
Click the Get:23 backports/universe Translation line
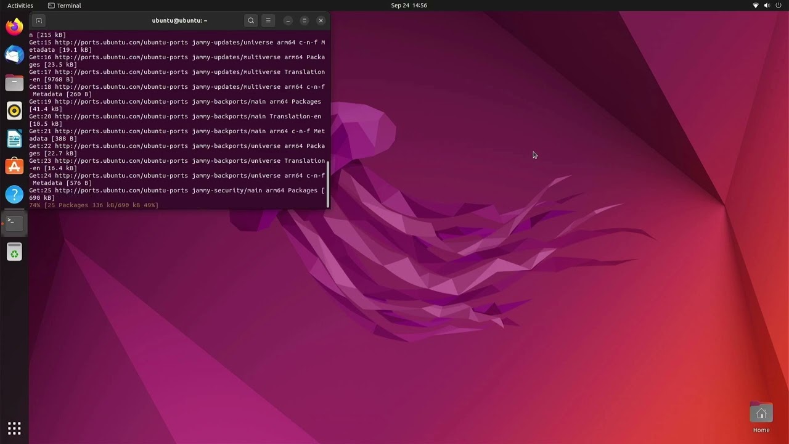tap(177, 164)
